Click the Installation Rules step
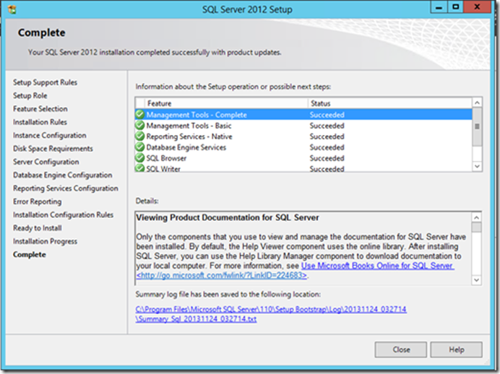This screenshot has width=500, height=374. pyautogui.click(x=40, y=122)
